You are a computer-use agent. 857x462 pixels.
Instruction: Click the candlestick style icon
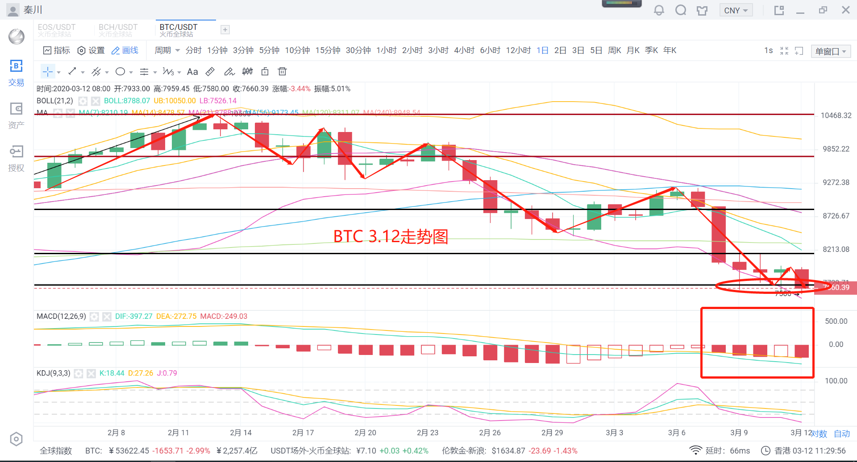point(247,71)
